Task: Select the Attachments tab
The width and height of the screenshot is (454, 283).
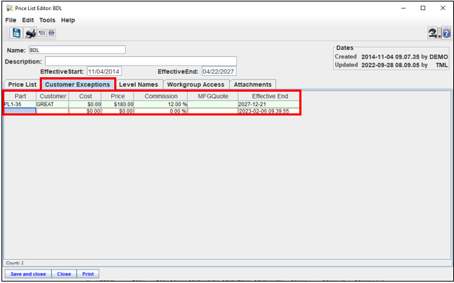Action: (253, 84)
